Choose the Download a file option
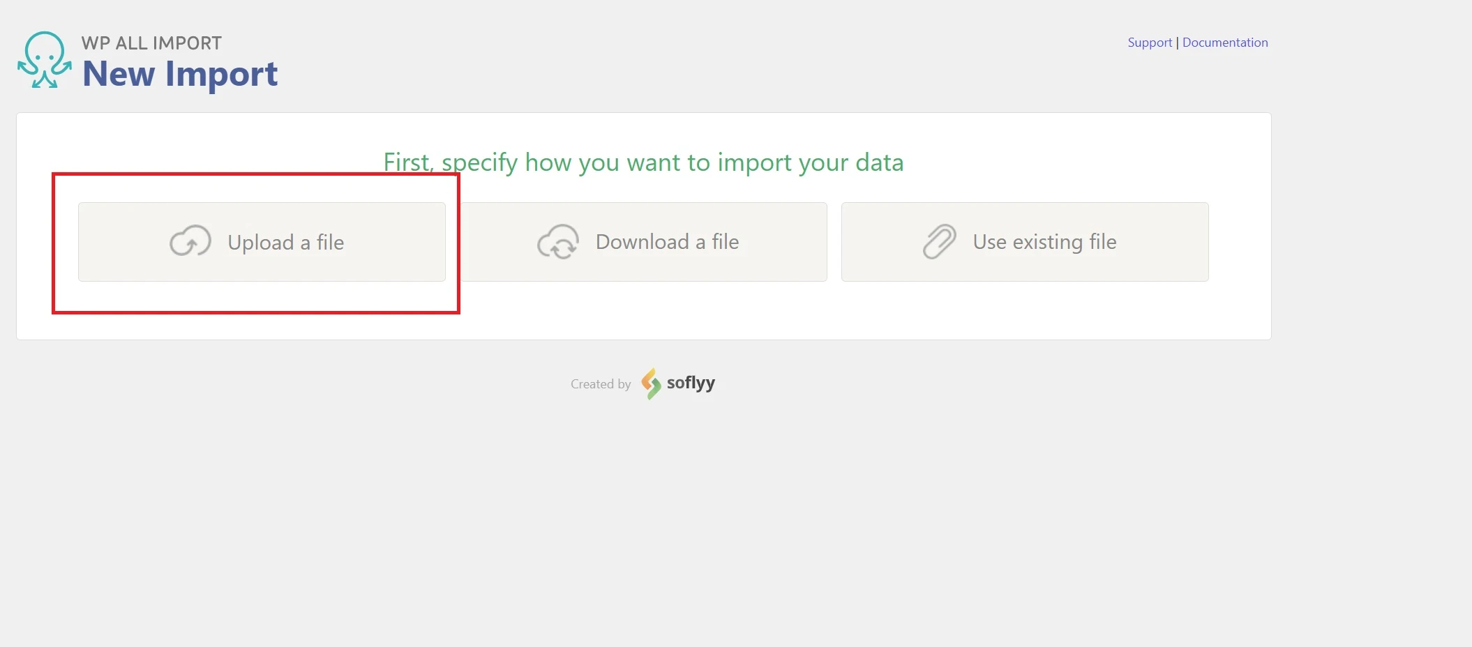 [x=643, y=242]
